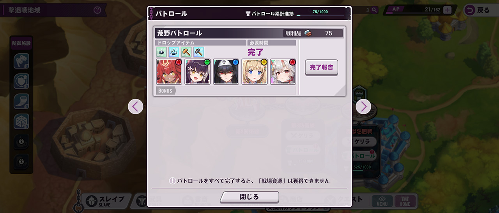499x213 pixels.
Task: Select the black-hooded nun character portrait
Action: 226,72
